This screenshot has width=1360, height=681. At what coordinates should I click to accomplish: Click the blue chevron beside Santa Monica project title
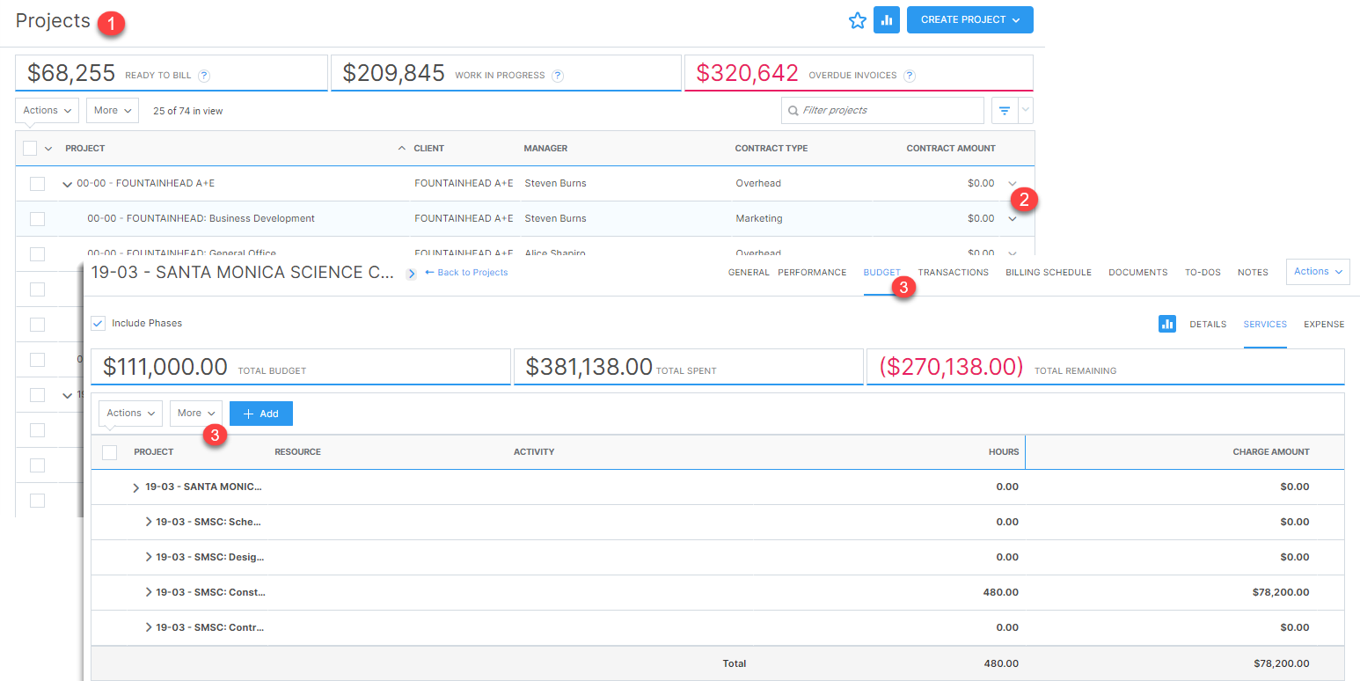[x=411, y=273]
